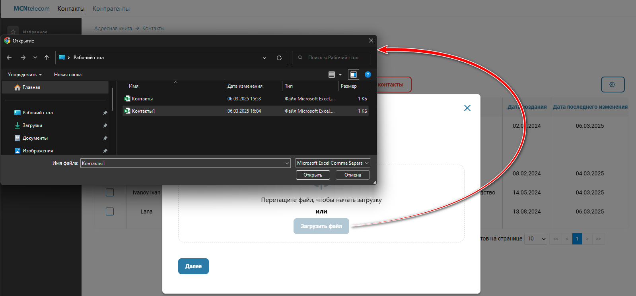Open the file type filter dropdown

coord(333,163)
